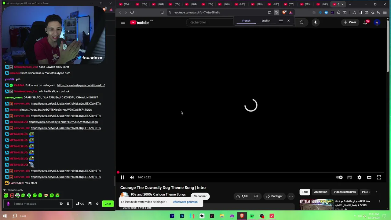Enter fullscreen in YouTube player
Viewport: 391px width, 220px height.
pos(379,177)
